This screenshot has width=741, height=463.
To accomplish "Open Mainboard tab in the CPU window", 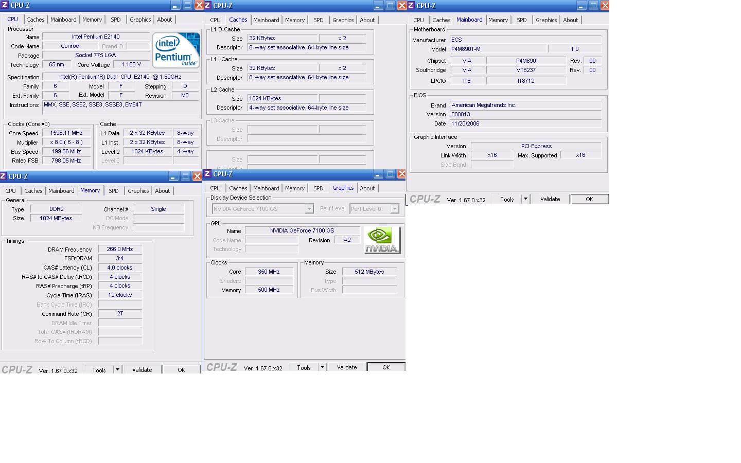I will [x=63, y=20].
